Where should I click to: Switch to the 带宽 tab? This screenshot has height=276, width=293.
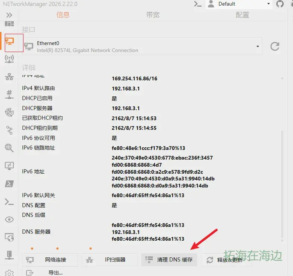pos(153,15)
